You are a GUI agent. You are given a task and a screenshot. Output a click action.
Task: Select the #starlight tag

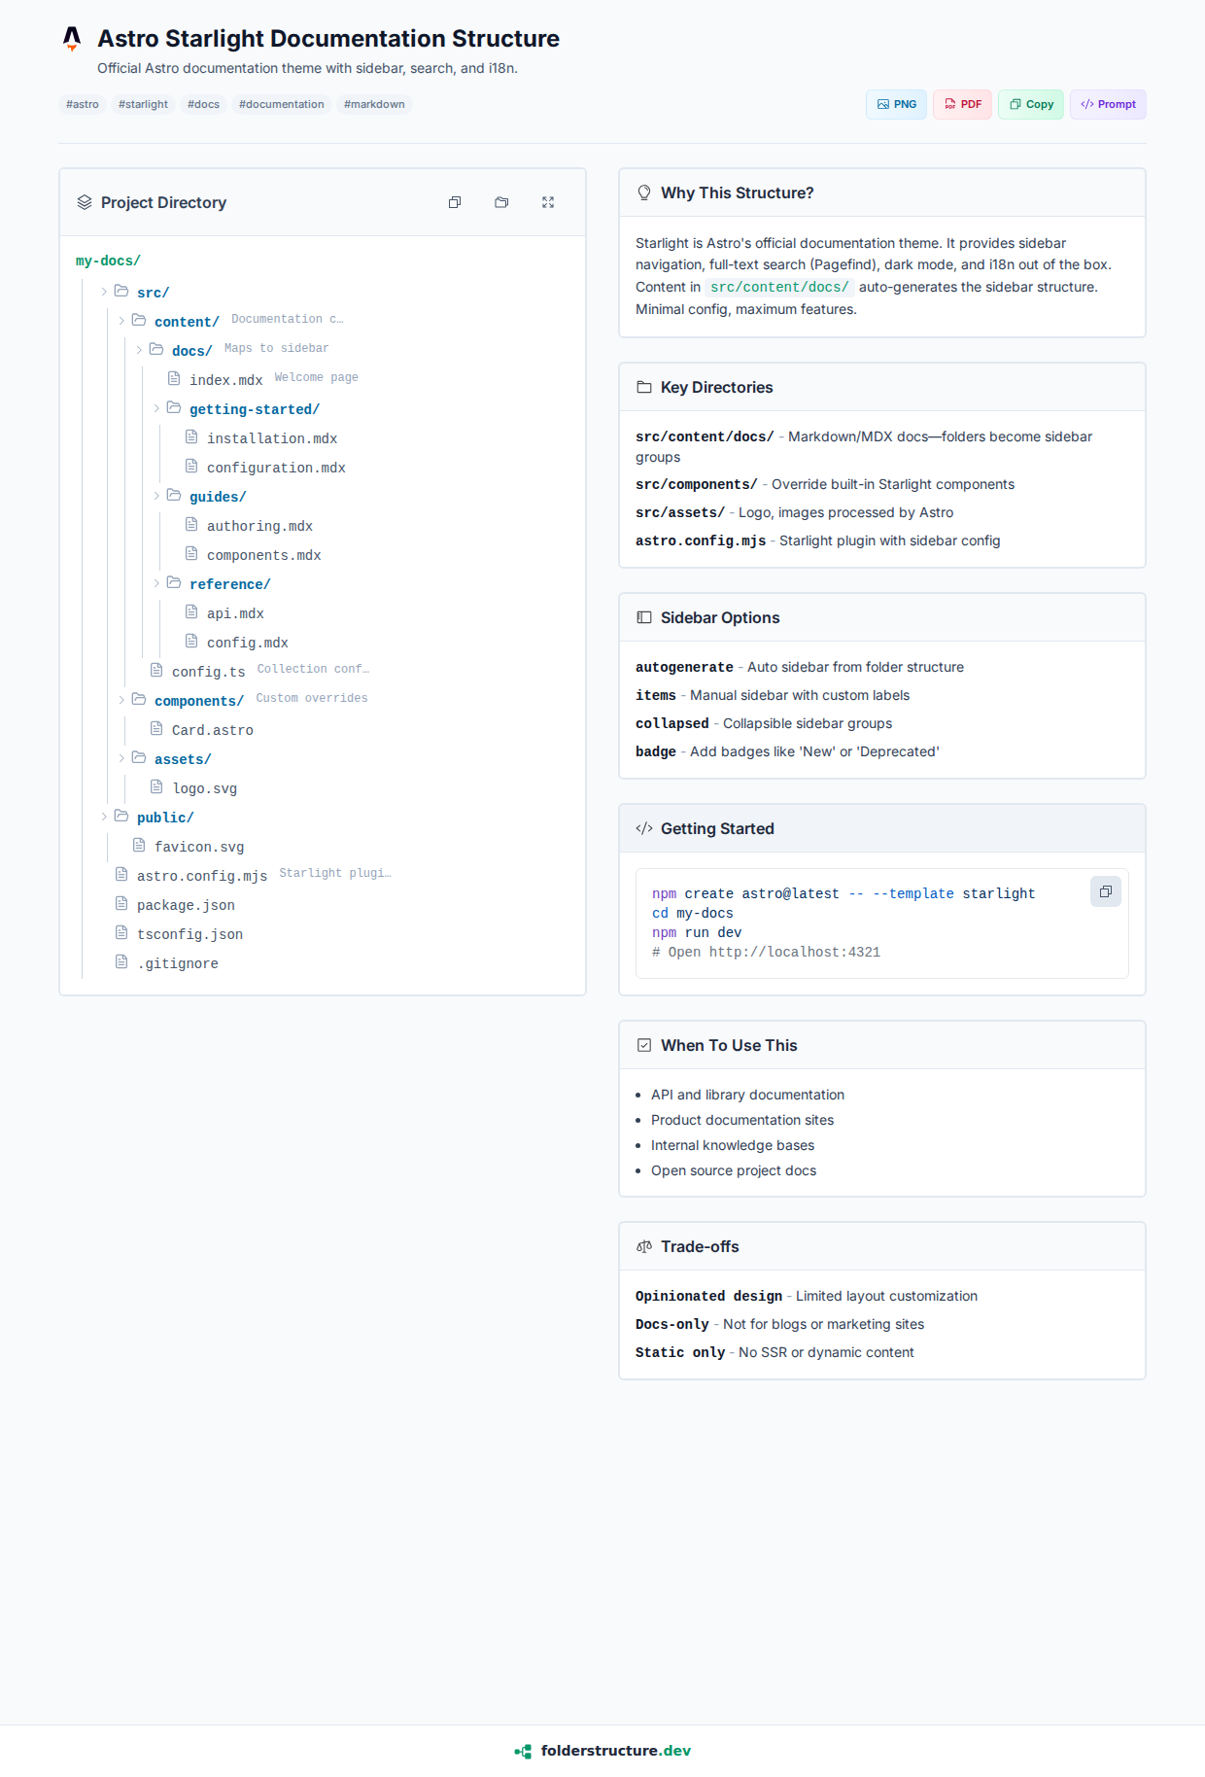143,104
